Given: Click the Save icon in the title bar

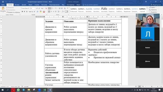Looking at the screenshot, I should [3, 2].
